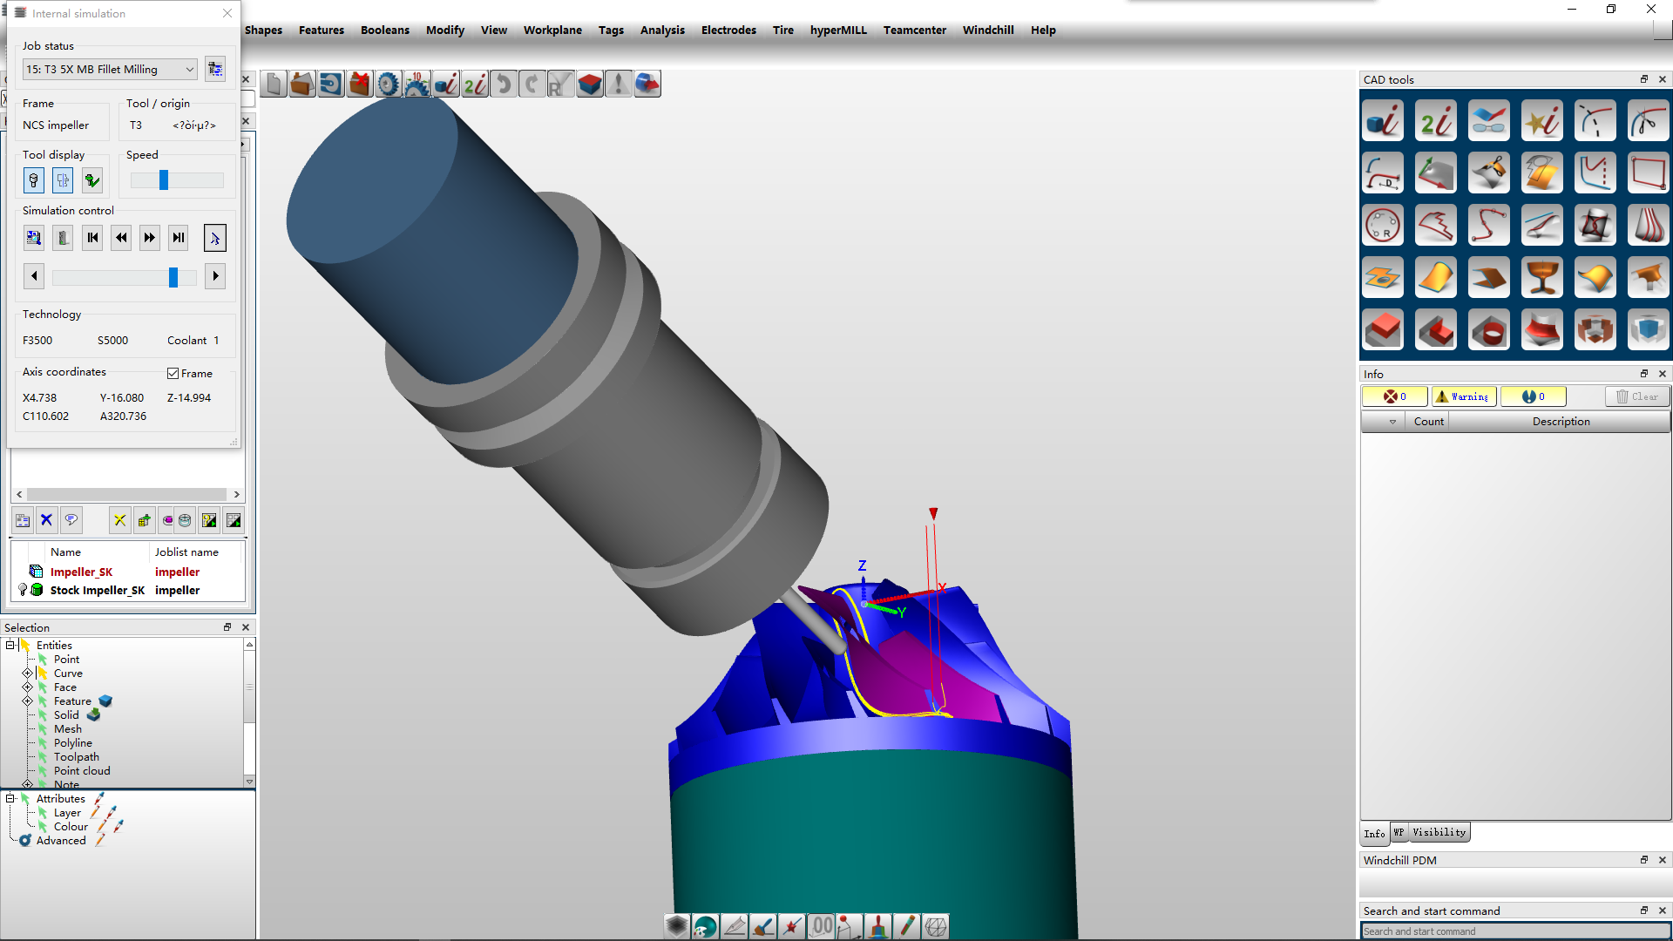The height and width of the screenshot is (941, 1673).
Task: Play to end of simulation
Action: point(179,237)
